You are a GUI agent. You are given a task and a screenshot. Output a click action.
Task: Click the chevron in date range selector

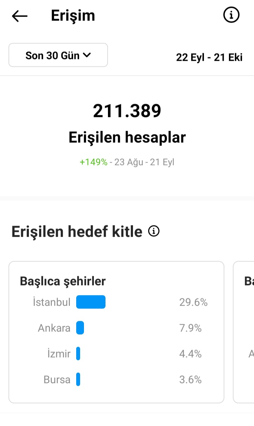point(87,55)
